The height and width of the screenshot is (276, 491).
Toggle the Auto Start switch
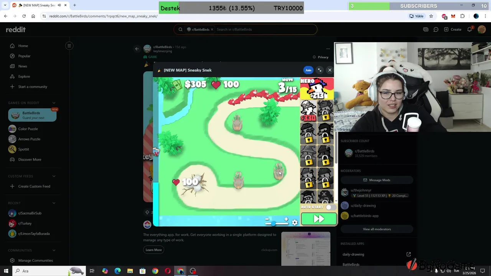click(330, 207)
